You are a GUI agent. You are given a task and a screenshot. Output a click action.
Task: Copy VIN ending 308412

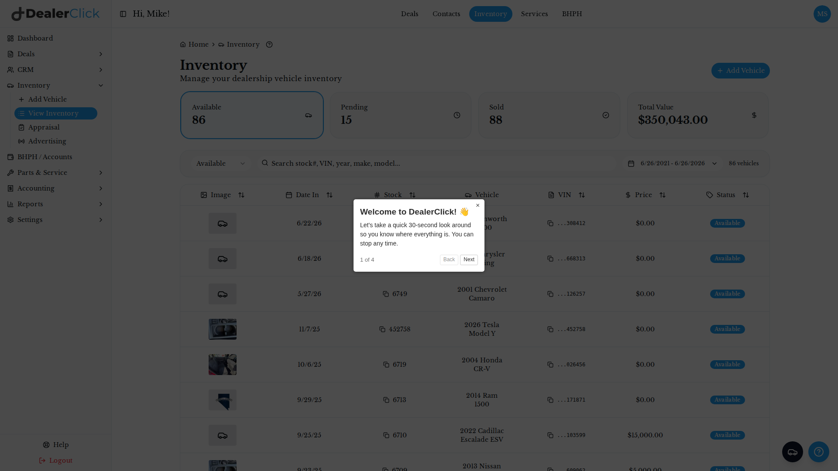pyautogui.click(x=550, y=223)
